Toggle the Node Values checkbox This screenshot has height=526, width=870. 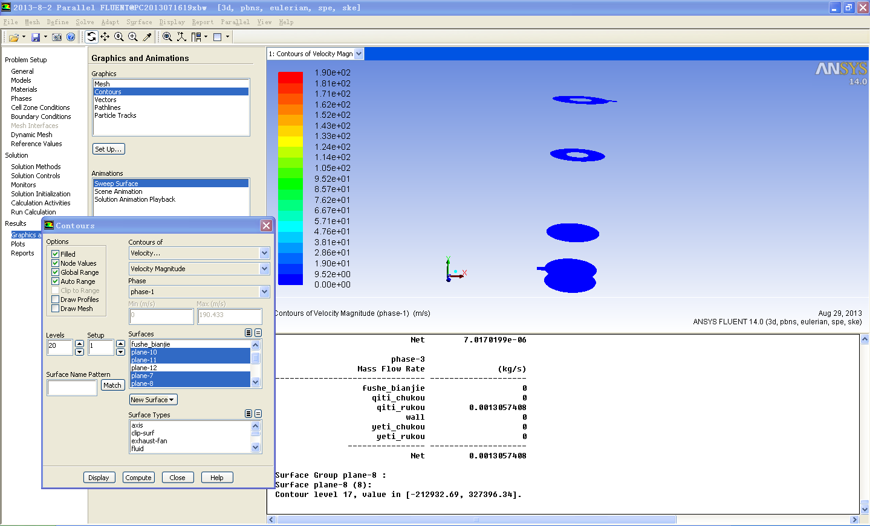point(56,263)
